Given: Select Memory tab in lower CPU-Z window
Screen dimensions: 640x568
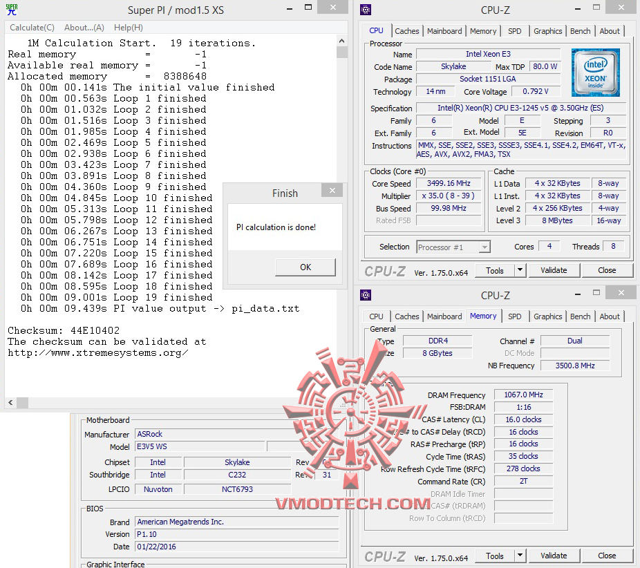Looking at the screenshot, I should pyautogui.click(x=483, y=316).
